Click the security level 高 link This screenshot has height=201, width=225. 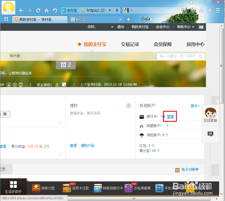57,85
